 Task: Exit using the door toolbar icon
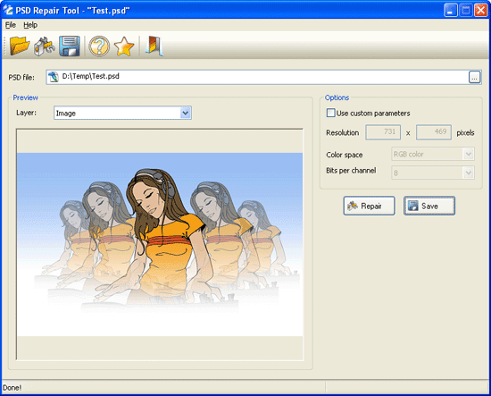[154, 46]
